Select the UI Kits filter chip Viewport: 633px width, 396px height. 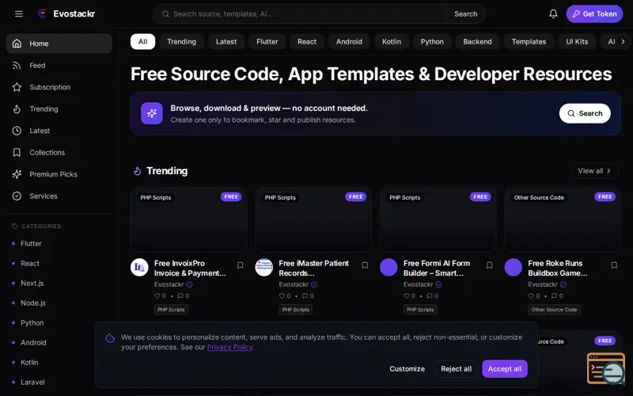click(x=577, y=42)
